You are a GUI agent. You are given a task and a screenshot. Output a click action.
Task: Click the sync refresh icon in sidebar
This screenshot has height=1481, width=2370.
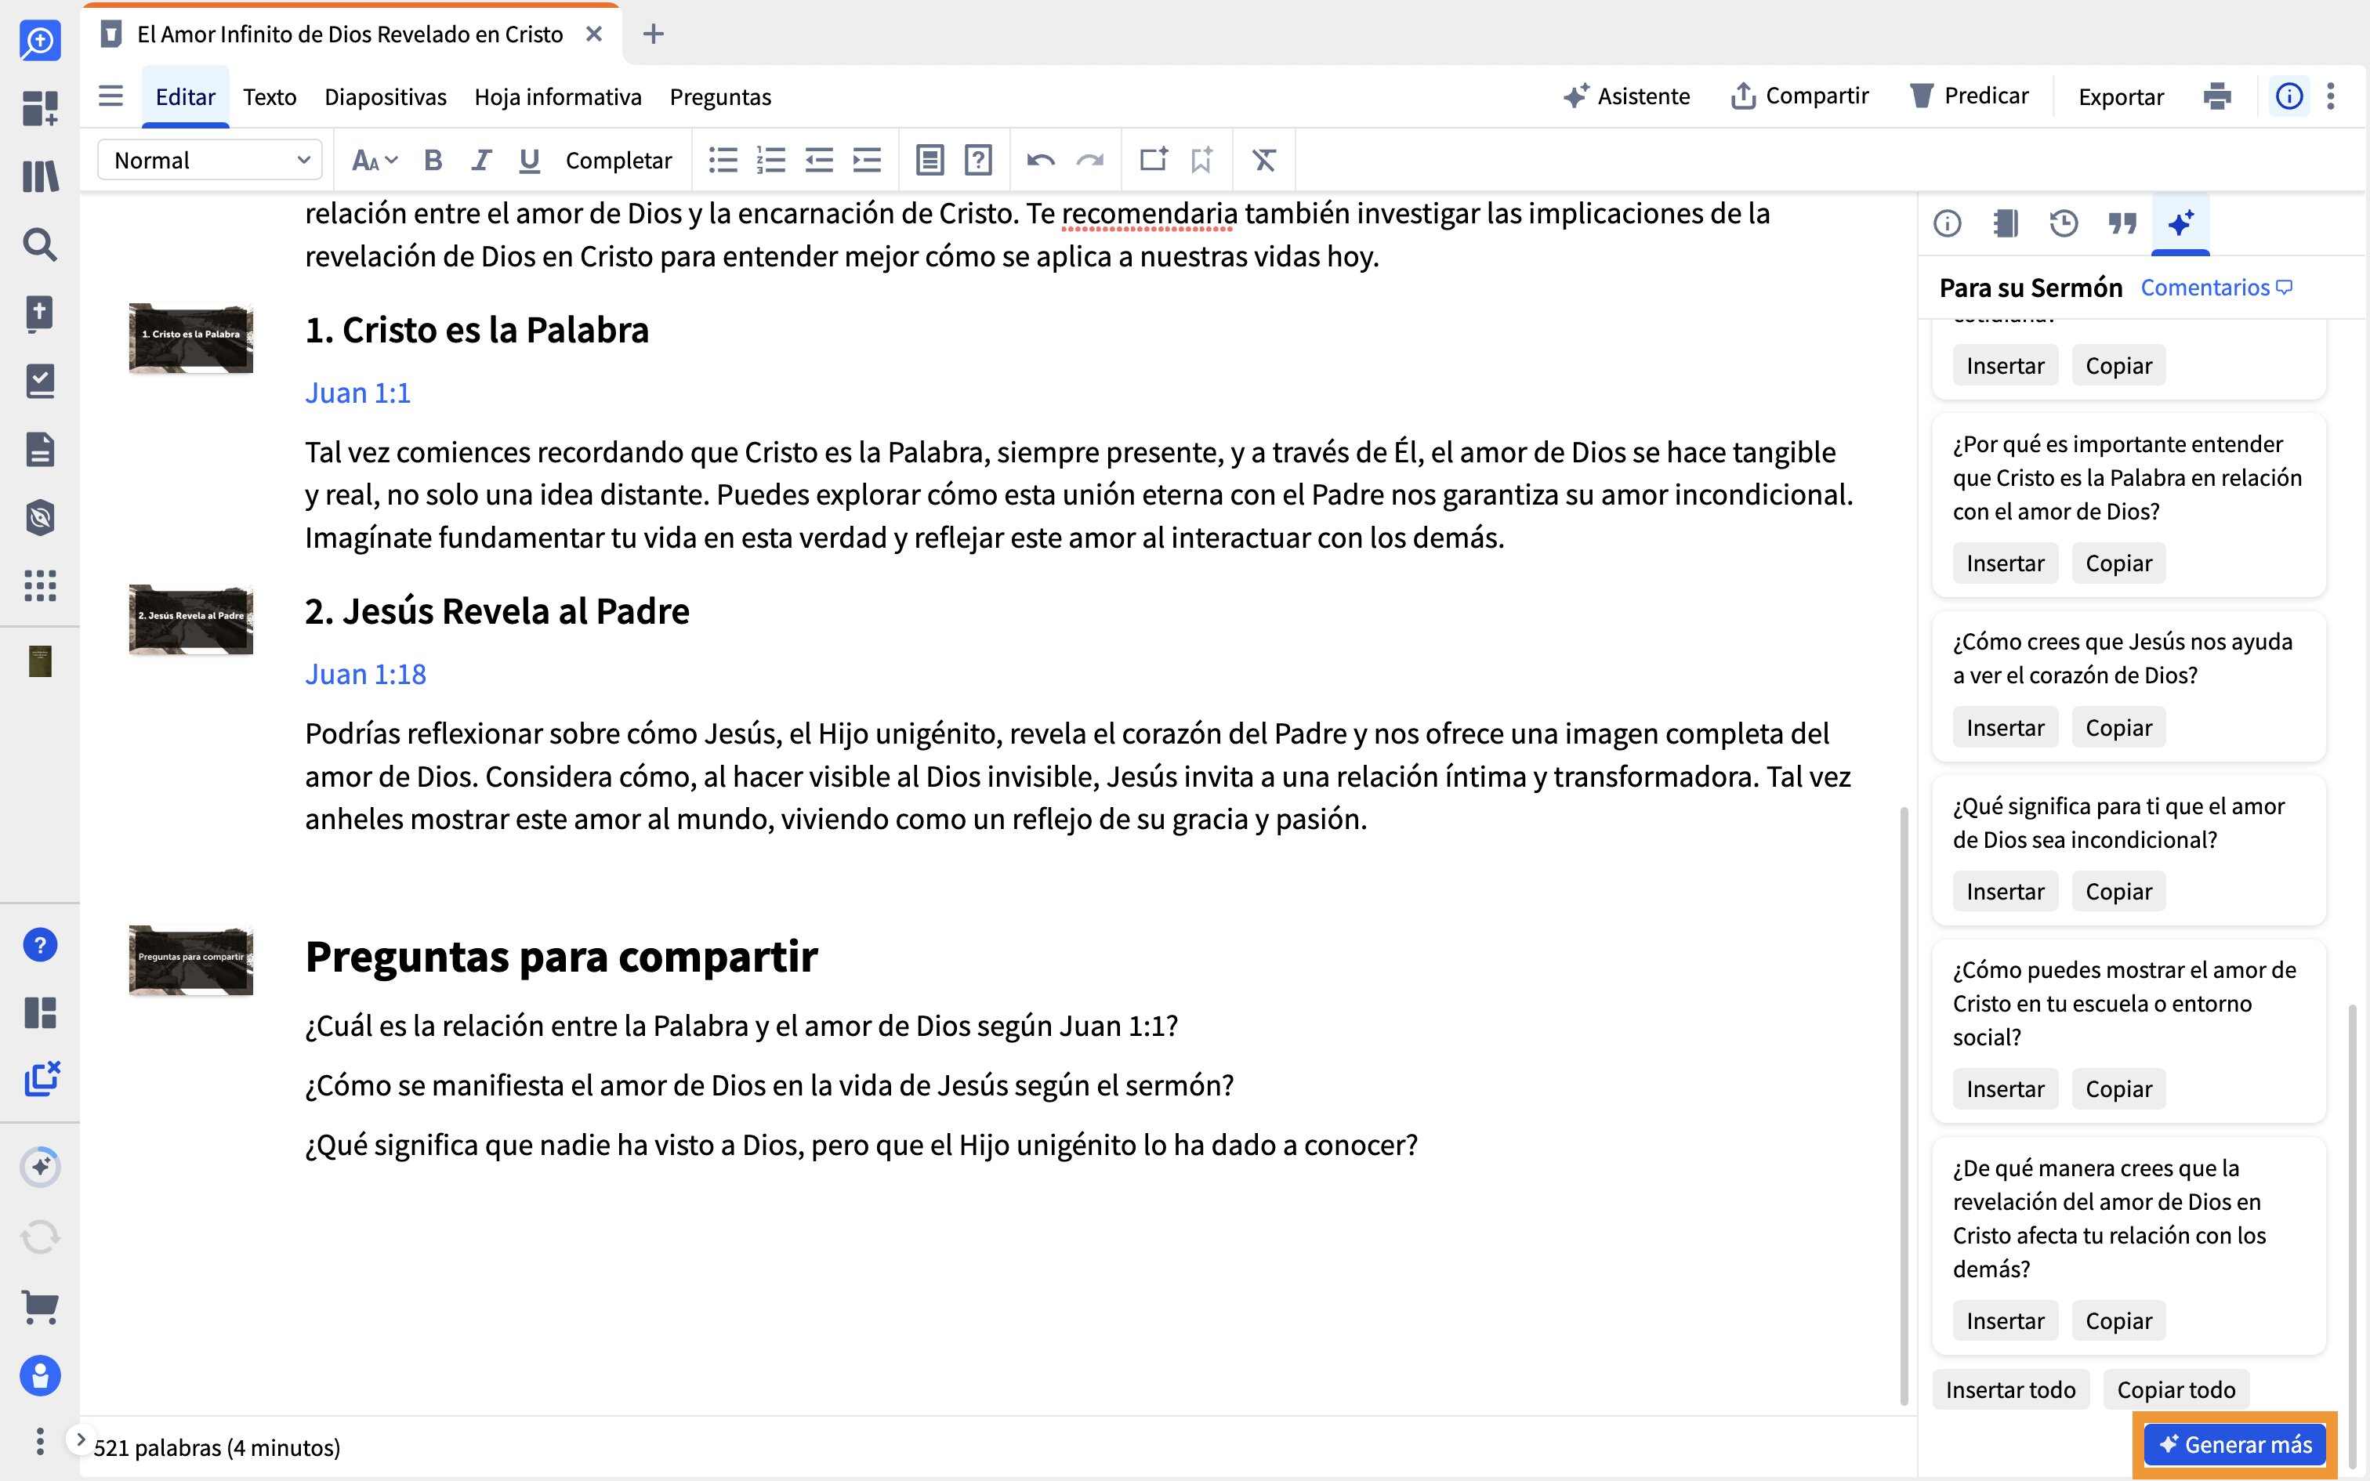point(40,1237)
